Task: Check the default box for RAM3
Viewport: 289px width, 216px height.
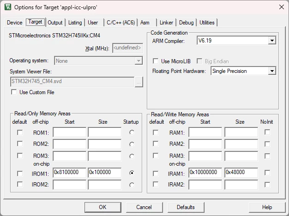Action: pyautogui.click(x=156, y=156)
